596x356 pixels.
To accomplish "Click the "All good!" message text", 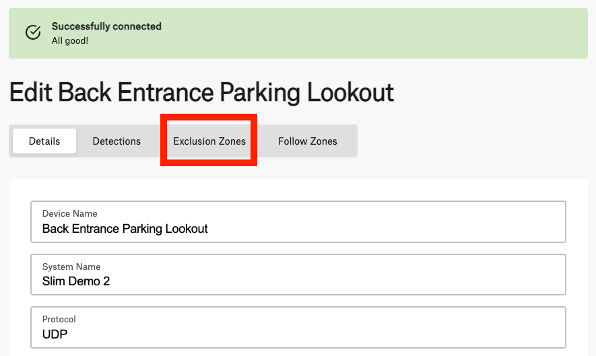I will (70, 40).
